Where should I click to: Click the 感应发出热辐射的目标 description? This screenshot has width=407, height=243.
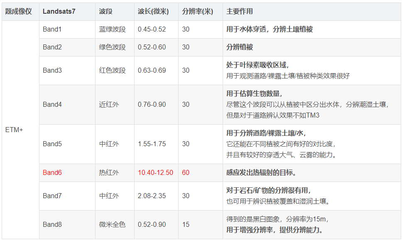[261, 173]
